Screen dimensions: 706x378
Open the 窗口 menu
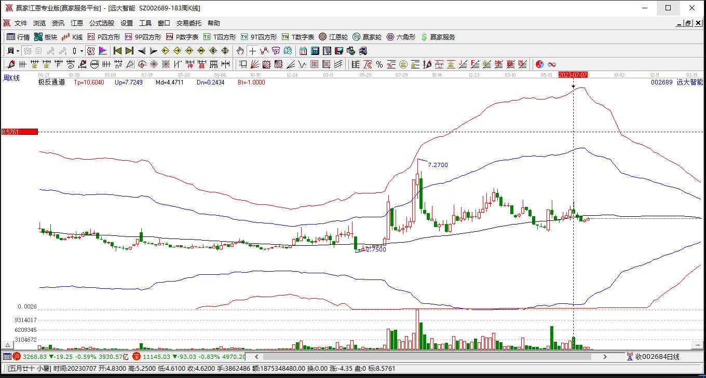[164, 23]
